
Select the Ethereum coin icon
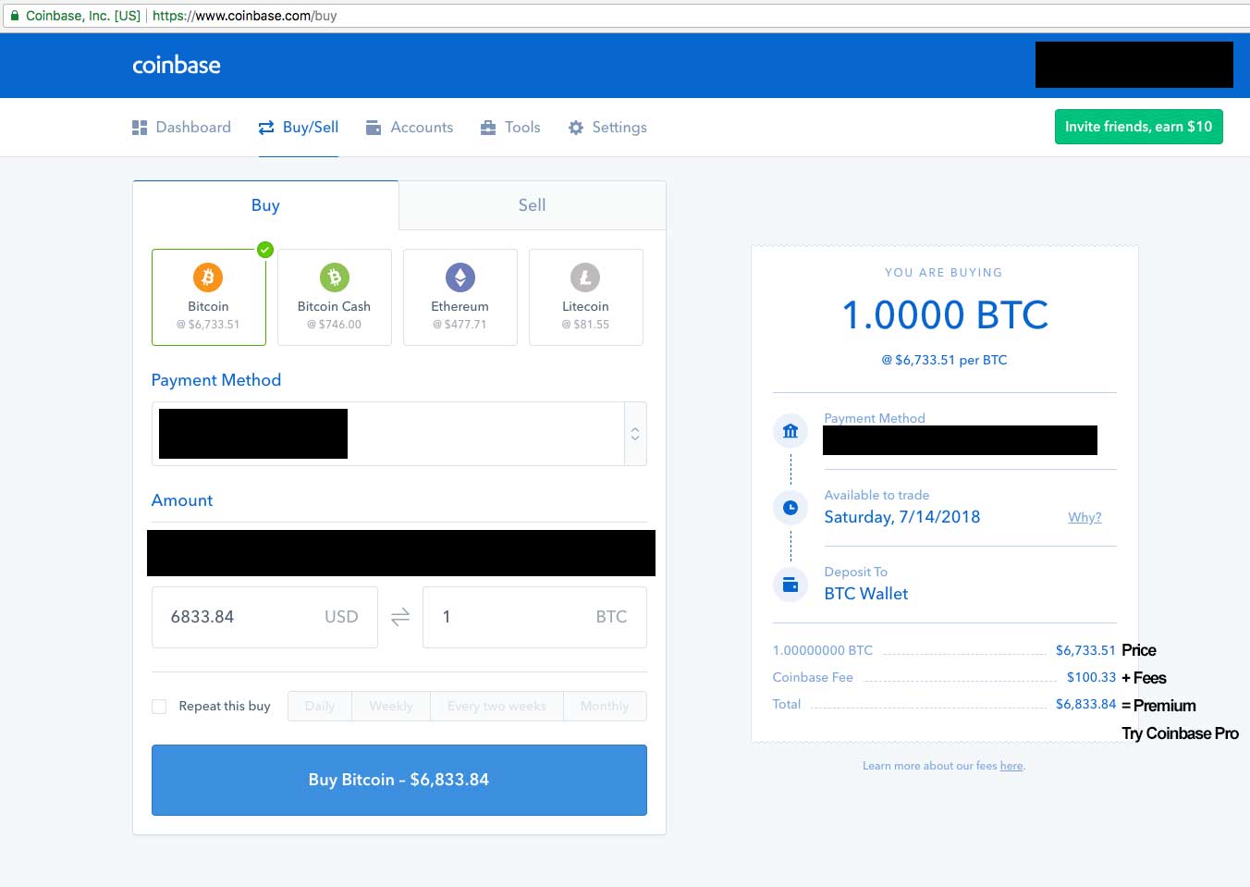point(460,277)
